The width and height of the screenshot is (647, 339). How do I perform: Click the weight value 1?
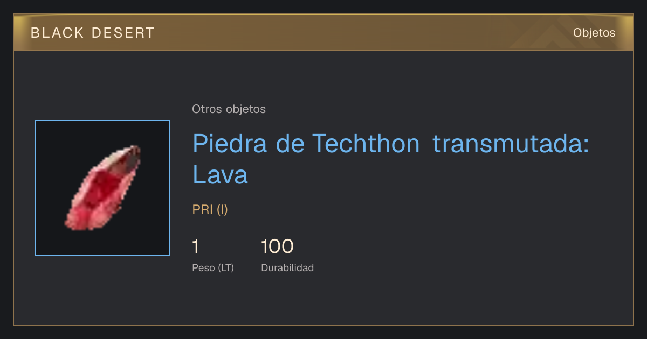pyautogui.click(x=196, y=246)
